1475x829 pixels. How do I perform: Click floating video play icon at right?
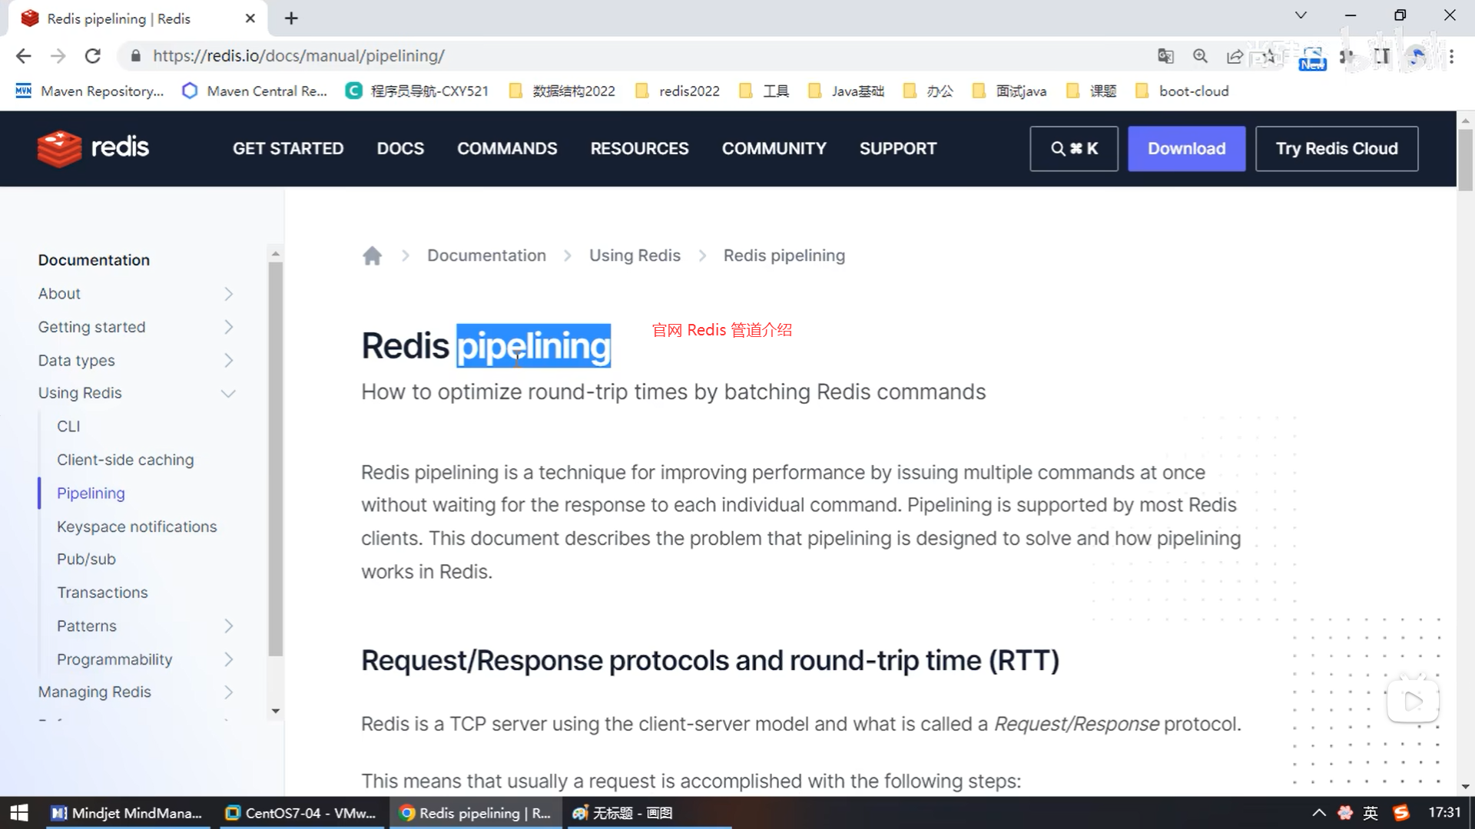click(x=1412, y=700)
